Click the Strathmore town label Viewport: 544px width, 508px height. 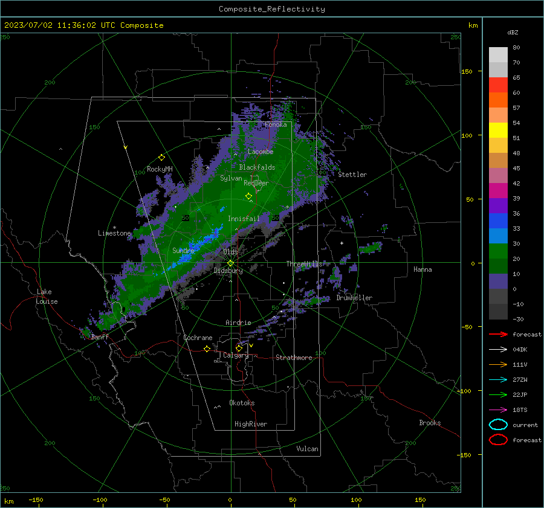(294, 358)
